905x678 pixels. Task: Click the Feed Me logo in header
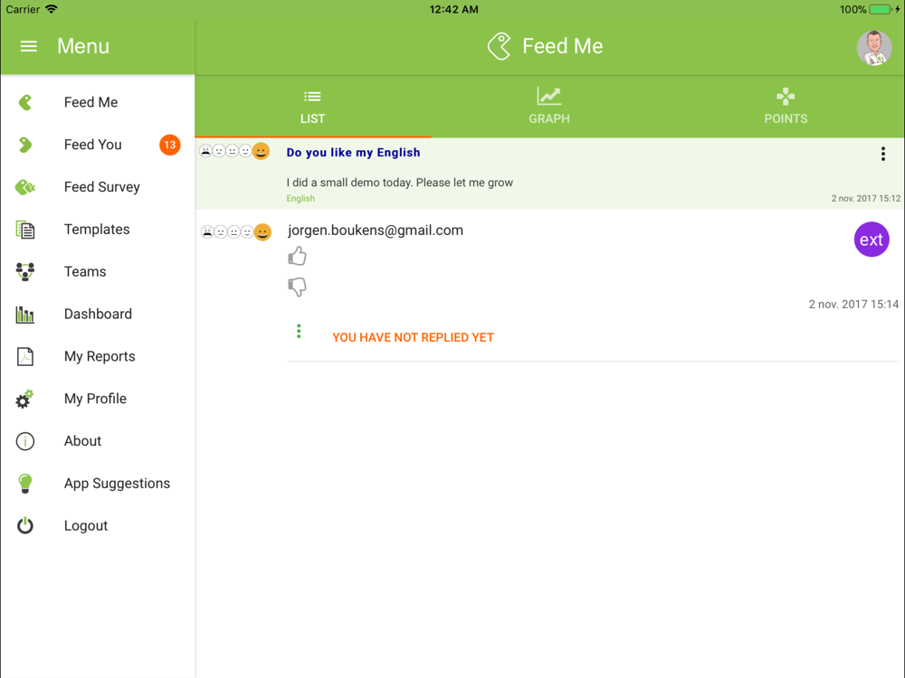[x=500, y=46]
